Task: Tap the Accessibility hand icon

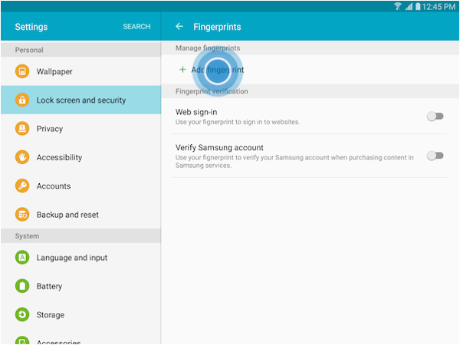Action: pos(22,157)
